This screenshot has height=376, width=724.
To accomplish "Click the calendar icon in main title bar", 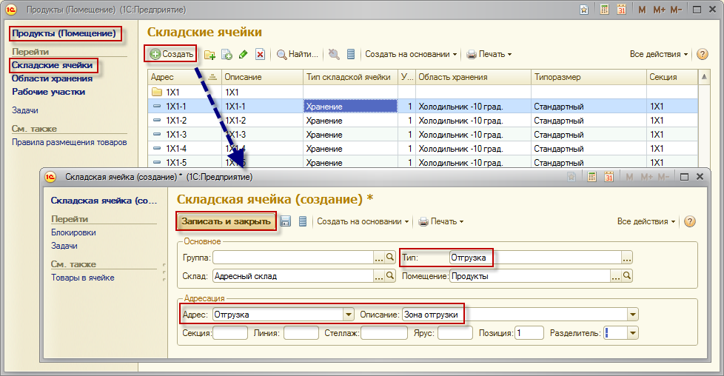I will click(621, 10).
